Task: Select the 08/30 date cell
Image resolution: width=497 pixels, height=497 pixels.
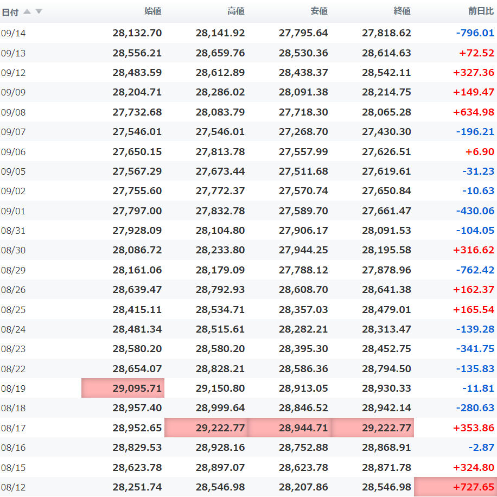Action: (14, 251)
